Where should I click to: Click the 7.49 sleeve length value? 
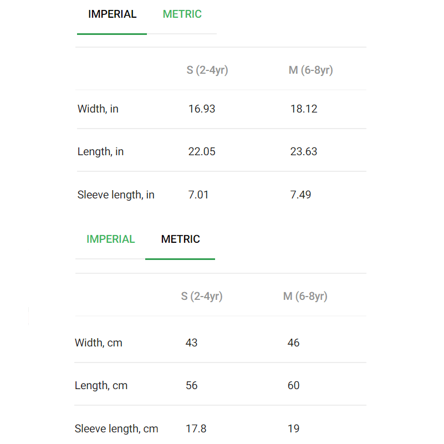pos(300,195)
